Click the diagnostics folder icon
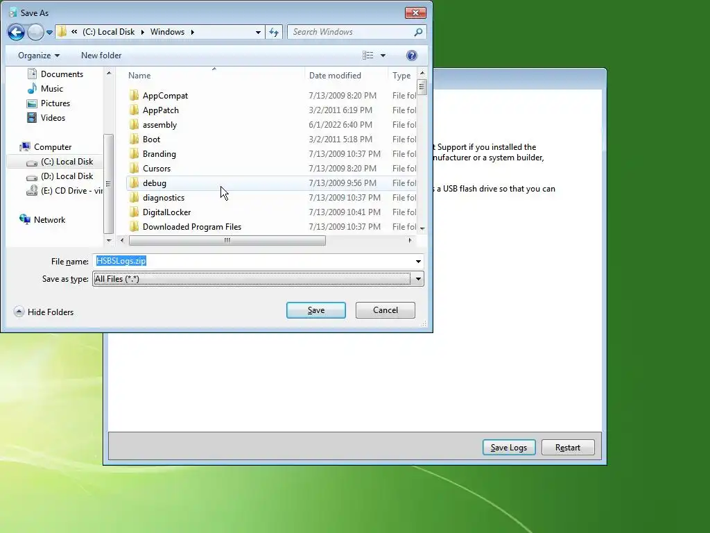The image size is (710, 533). (134, 197)
